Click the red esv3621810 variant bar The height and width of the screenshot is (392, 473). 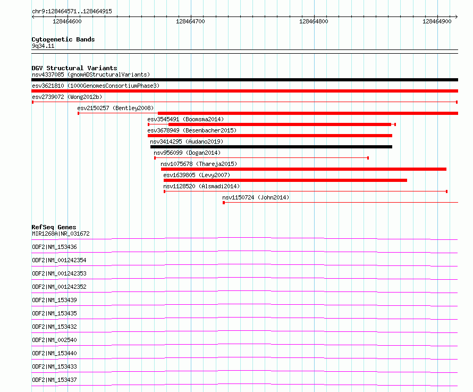244,91
